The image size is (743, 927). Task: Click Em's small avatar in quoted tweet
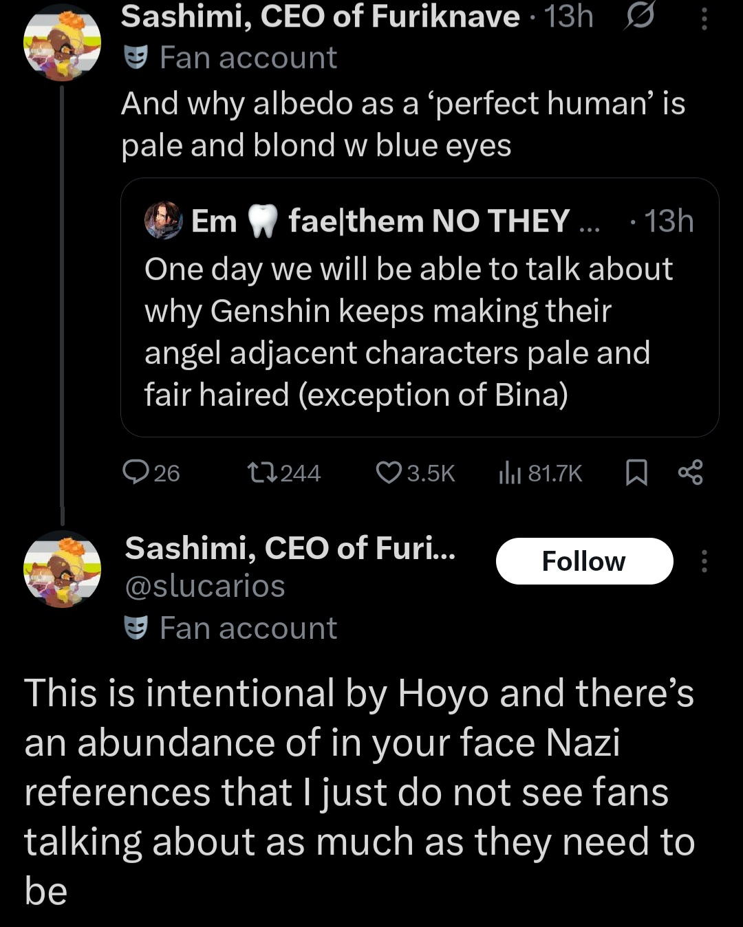point(163,221)
